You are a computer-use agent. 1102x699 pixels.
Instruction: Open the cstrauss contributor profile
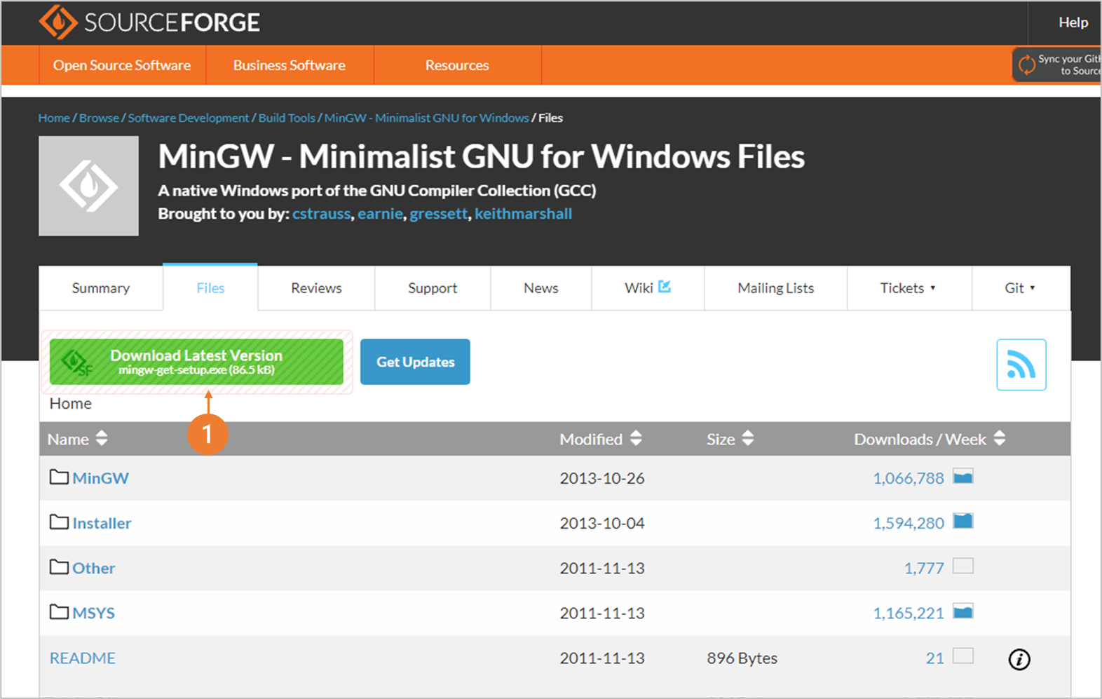pyautogui.click(x=321, y=214)
